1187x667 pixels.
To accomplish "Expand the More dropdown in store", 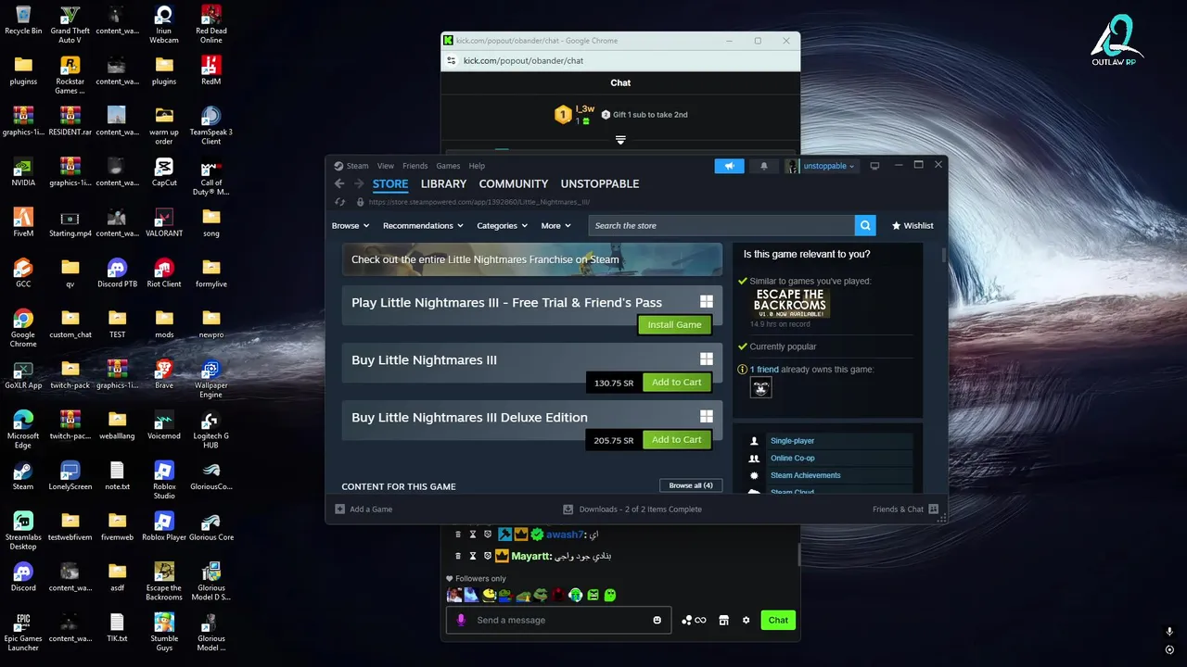I will pyautogui.click(x=555, y=225).
